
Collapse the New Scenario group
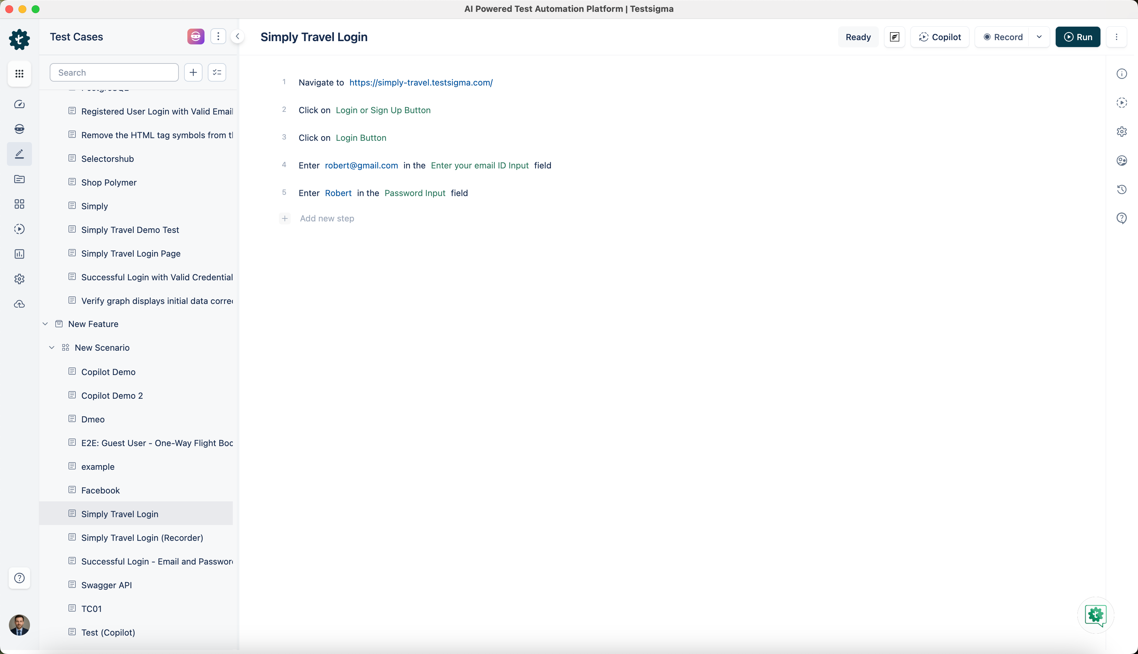[52, 348]
